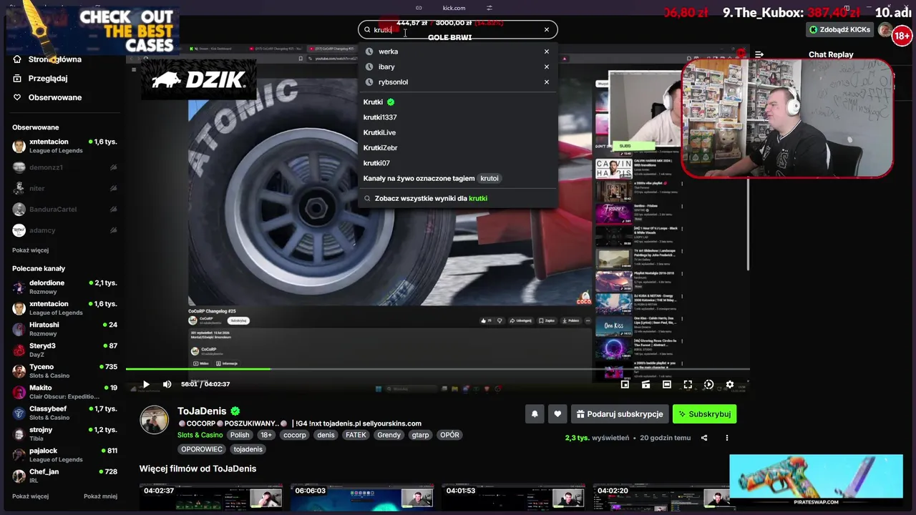Open ToJaDenis channel avatar
This screenshot has height=515, width=916.
click(x=154, y=420)
